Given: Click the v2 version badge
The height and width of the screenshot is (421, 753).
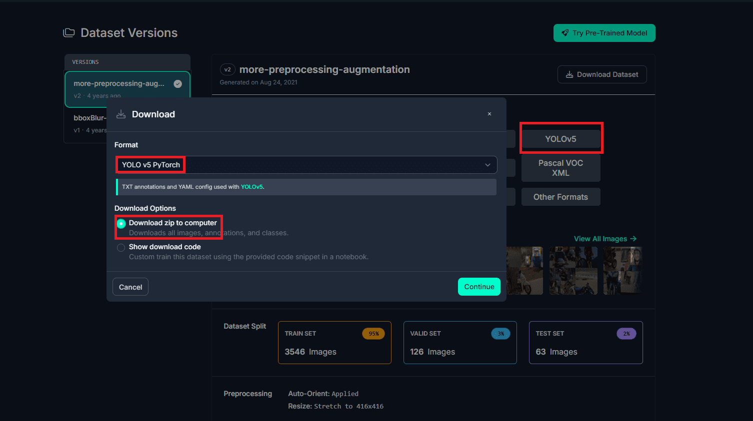Looking at the screenshot, I should point(227,70).
